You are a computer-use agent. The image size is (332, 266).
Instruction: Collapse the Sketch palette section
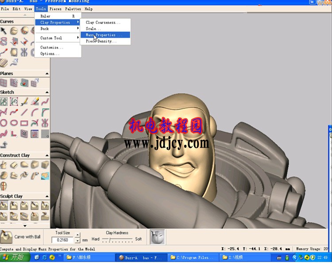click(47, 92)
